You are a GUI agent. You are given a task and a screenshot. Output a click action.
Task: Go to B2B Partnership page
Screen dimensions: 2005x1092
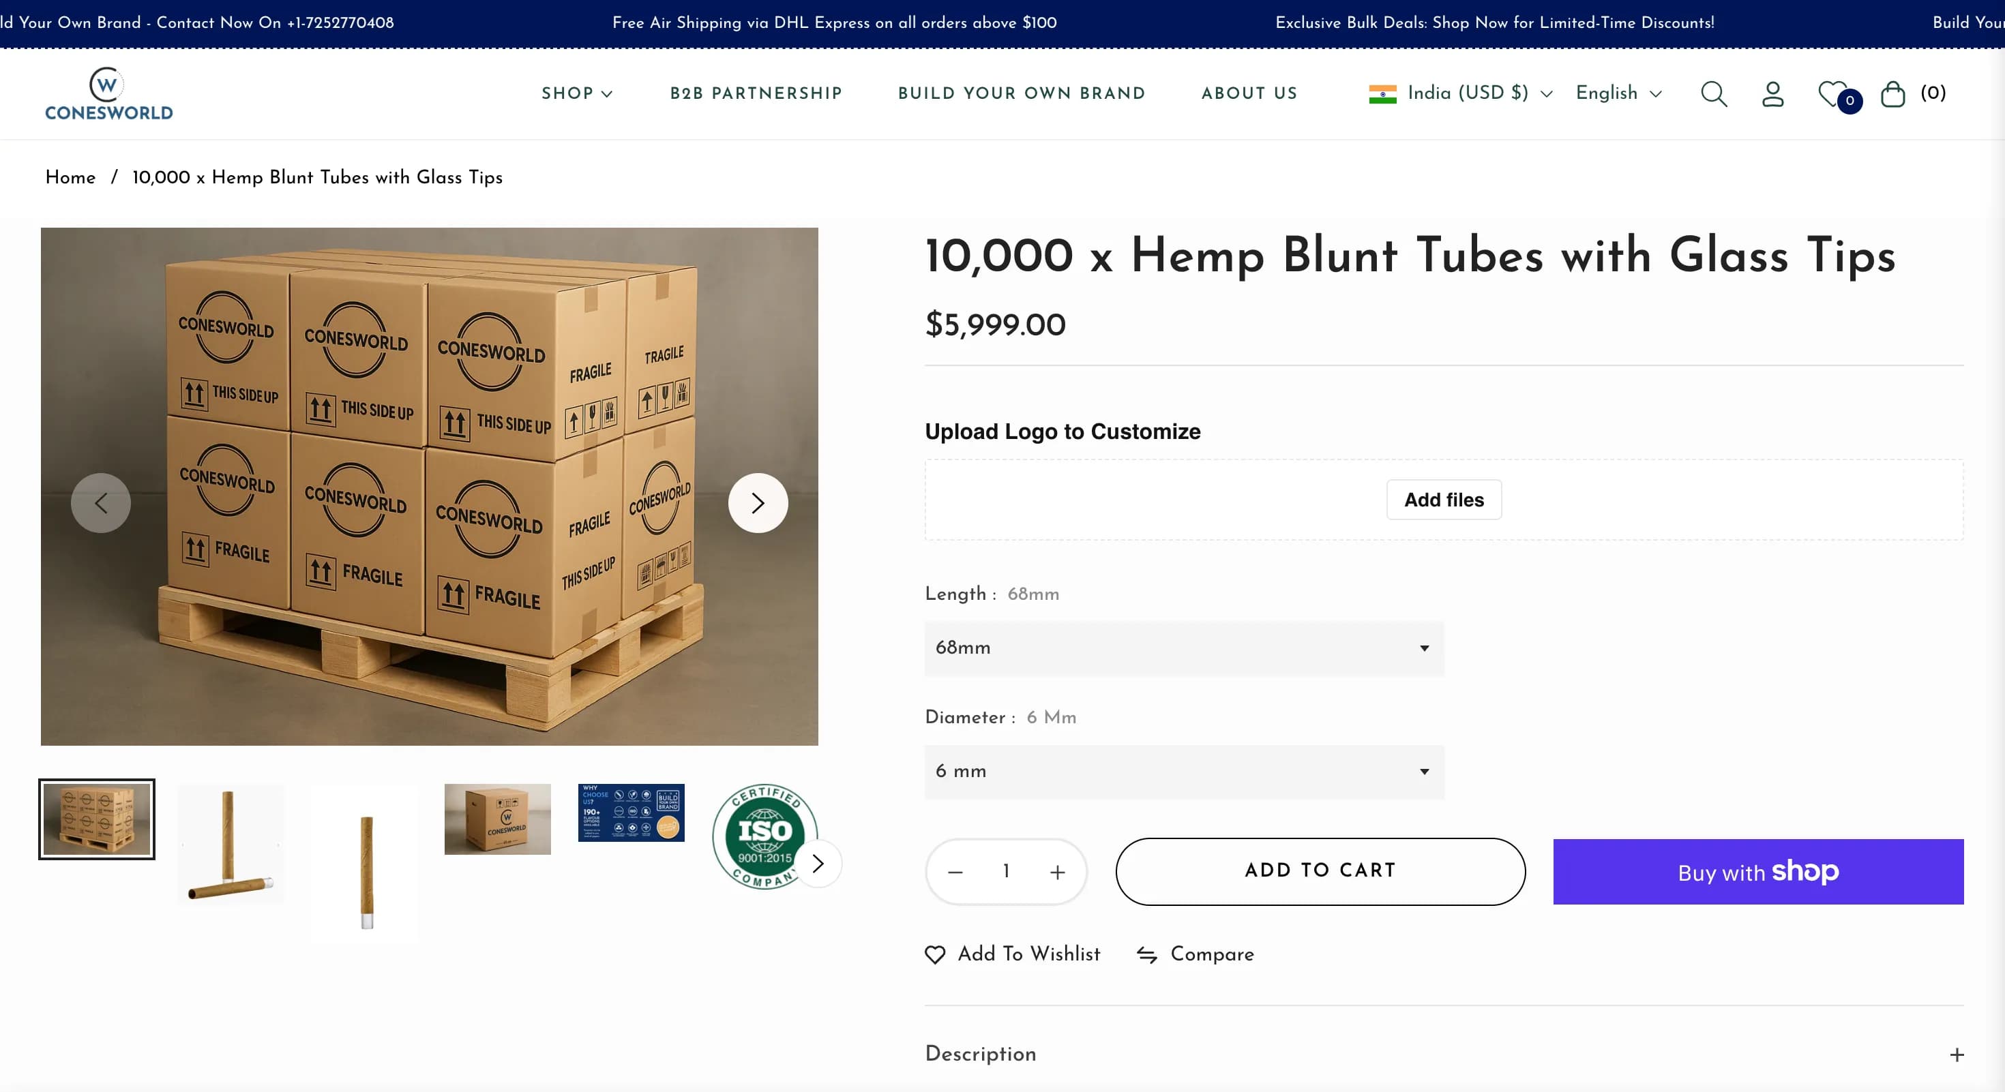756,93
